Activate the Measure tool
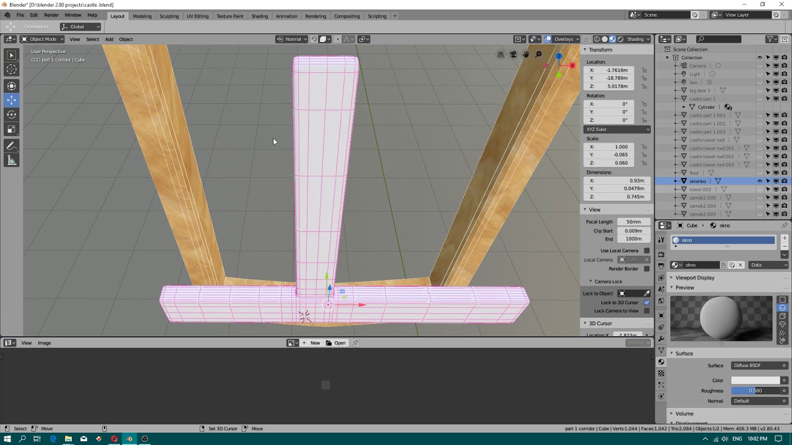 click(x=11, y=161)
